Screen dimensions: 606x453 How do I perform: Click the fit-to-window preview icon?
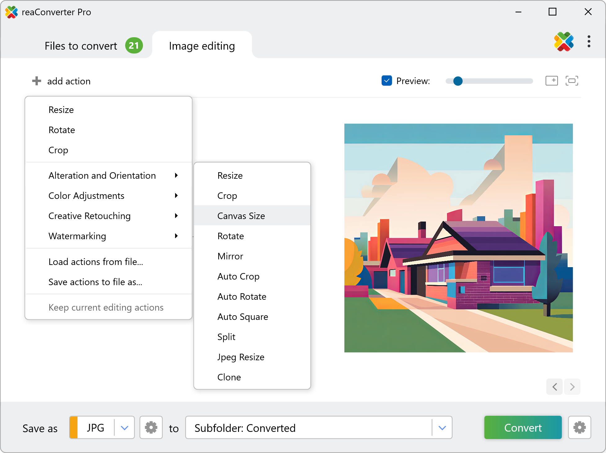pyautogui.click(x=572, y=81)
